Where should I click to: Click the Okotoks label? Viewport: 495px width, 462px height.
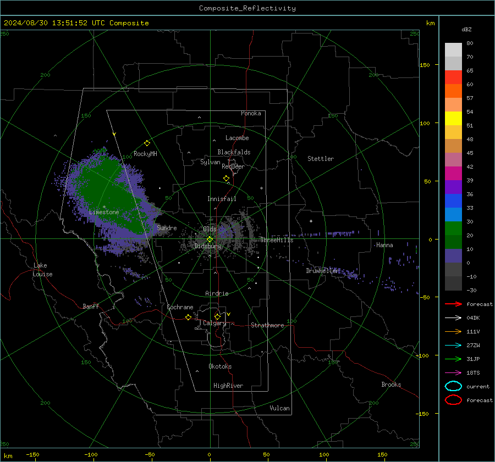(x=220, y=366)
